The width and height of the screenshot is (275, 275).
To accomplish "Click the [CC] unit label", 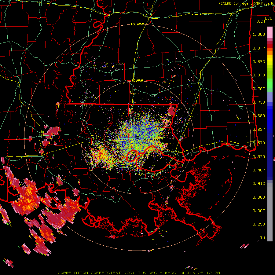I will 261,21.
